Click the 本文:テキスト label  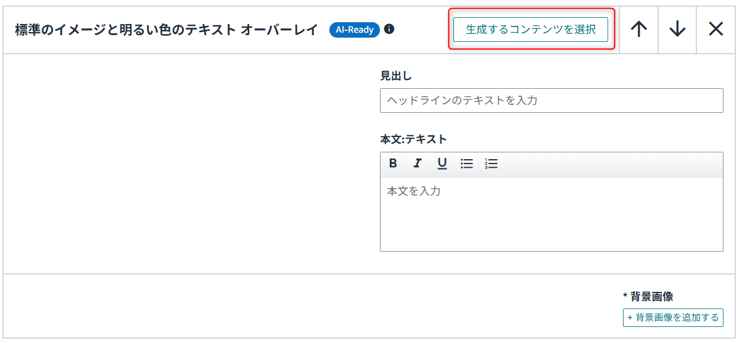pos(413,139)
